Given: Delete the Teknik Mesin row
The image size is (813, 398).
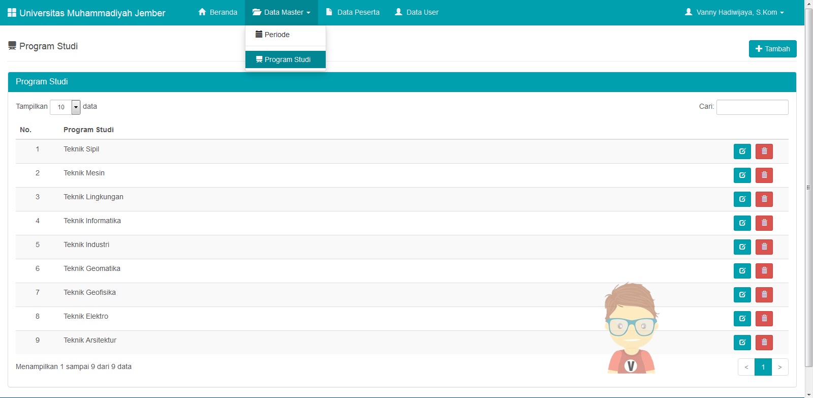Looking at the screenshot, I should [x=764, y=175].
